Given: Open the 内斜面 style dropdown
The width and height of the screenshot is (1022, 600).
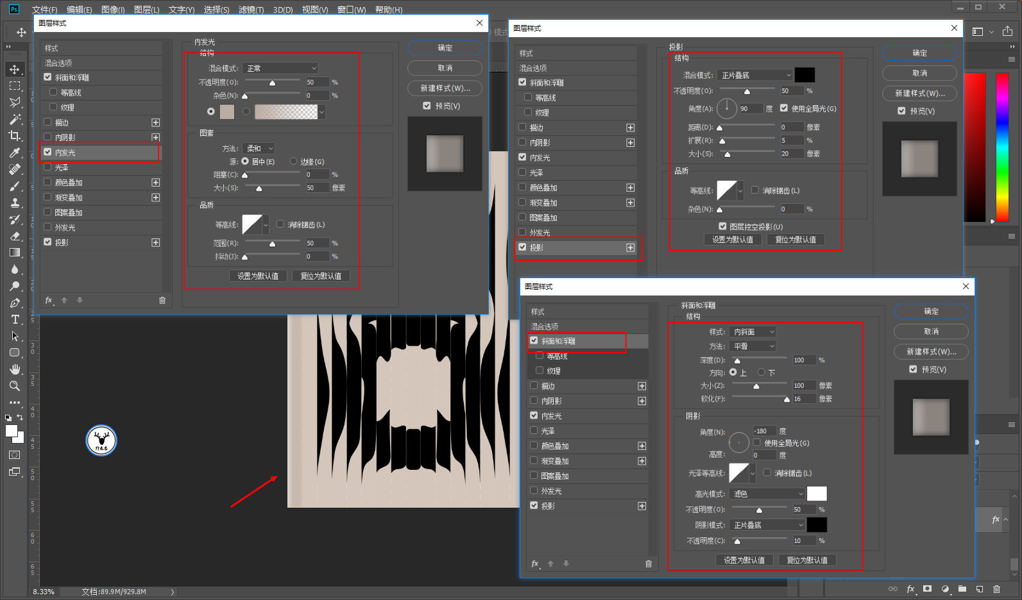Looking at the screenshot, I should (753, 332).
